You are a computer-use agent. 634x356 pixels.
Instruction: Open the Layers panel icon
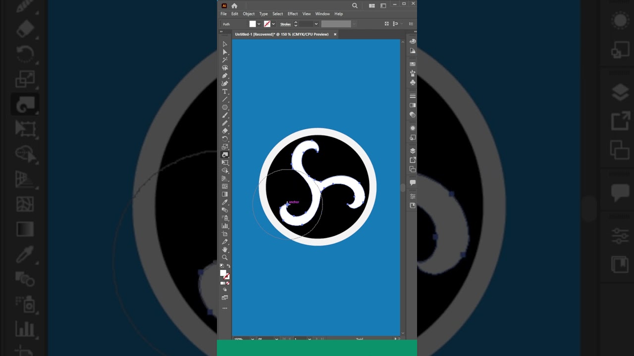tap(413, 151)
